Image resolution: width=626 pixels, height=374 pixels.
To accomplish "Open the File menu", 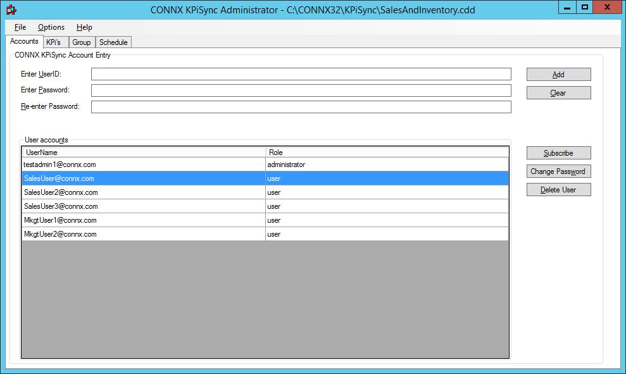I will (20, 27).
